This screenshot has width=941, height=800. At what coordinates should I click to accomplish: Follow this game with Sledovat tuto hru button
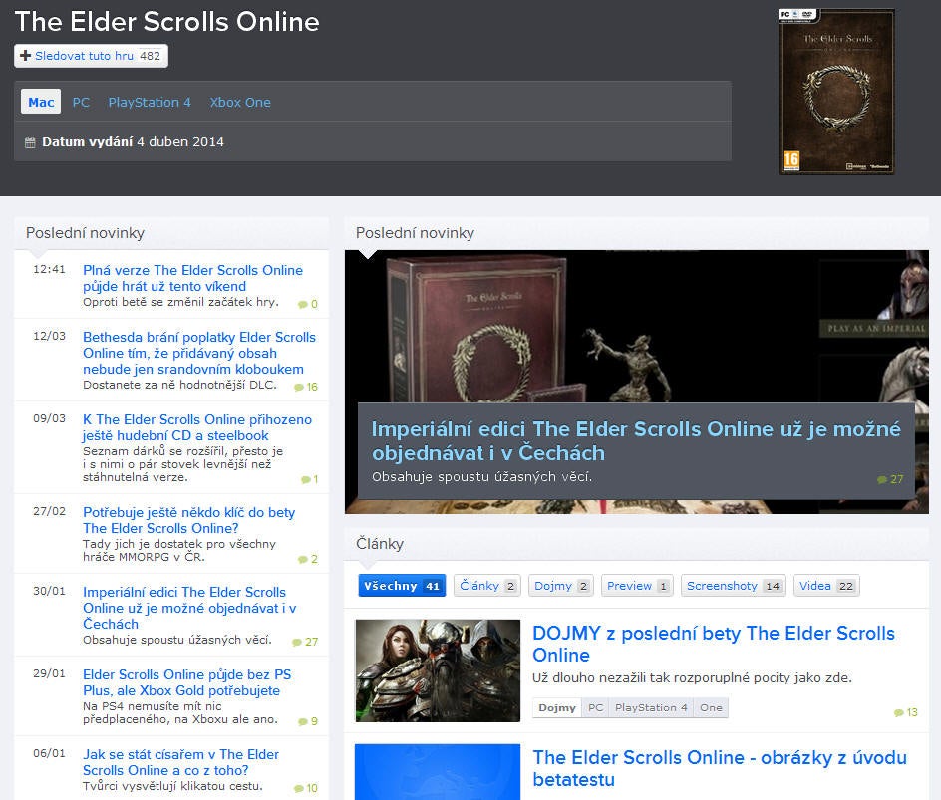pyautogui.click(x=92, y=56)
